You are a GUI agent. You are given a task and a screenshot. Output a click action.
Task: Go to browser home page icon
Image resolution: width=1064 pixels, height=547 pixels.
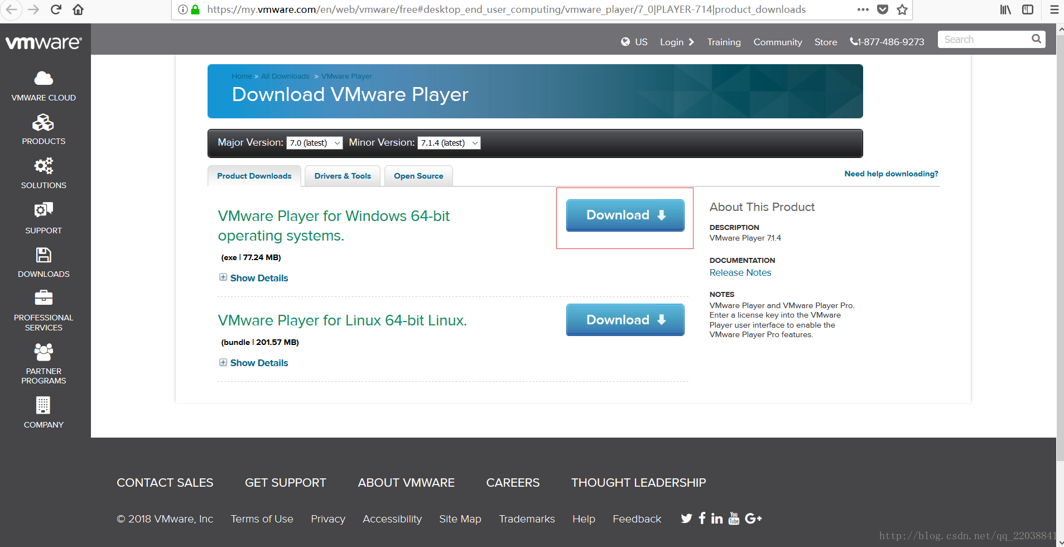pos(78,9)
